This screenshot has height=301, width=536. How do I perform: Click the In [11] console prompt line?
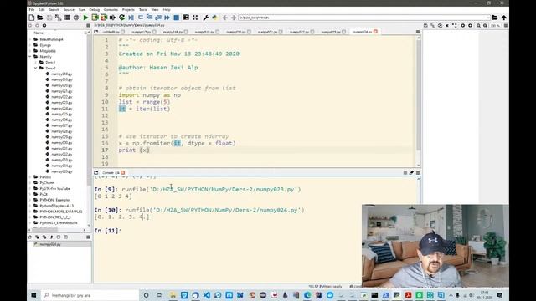(108, 231)
